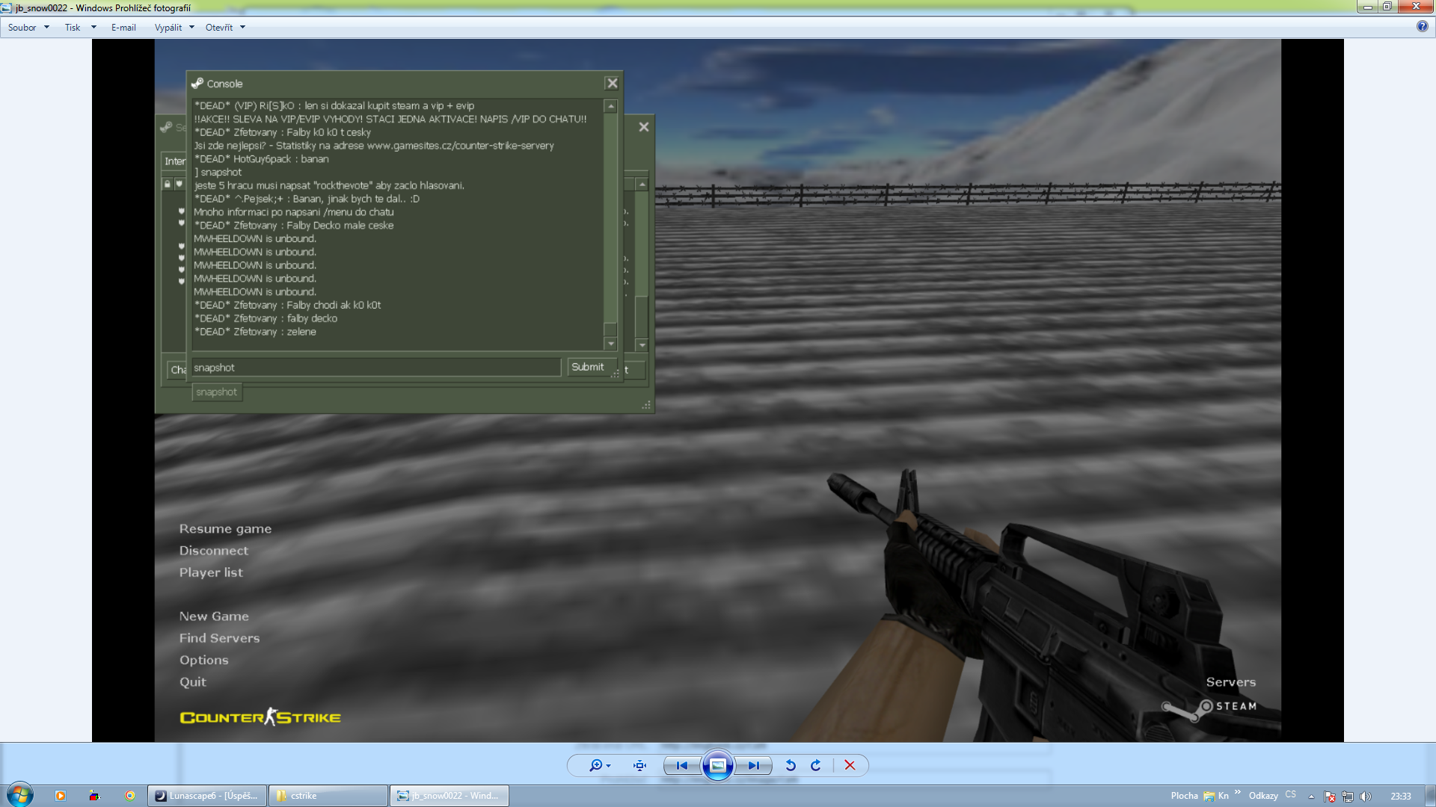Click the Steam icon in Console title

point(197,83)
